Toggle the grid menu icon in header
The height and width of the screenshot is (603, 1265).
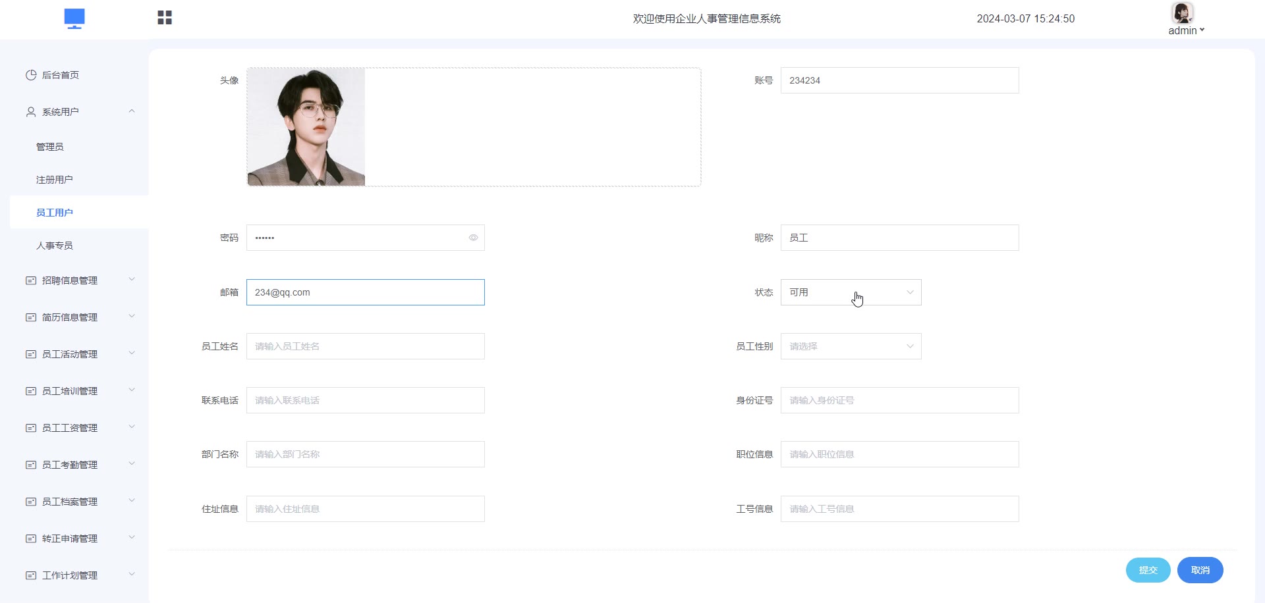click(x=165, y=18)
